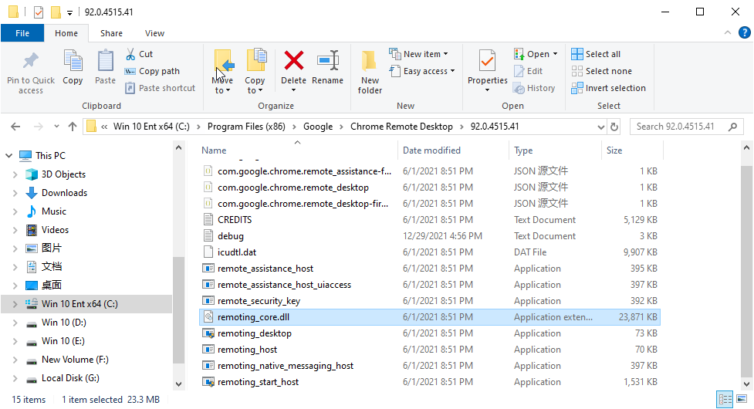The width and height of the screenshot is (754, 409).
Task: Sort by Date modified column header
Action: click(453, 150)
